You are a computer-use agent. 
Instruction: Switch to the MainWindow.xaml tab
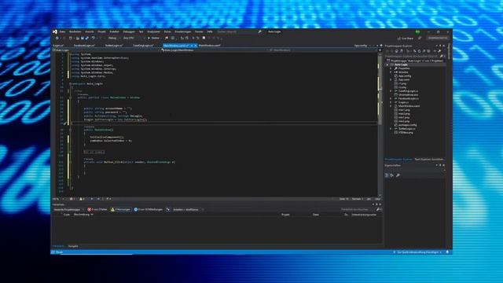tap(210, 46)
